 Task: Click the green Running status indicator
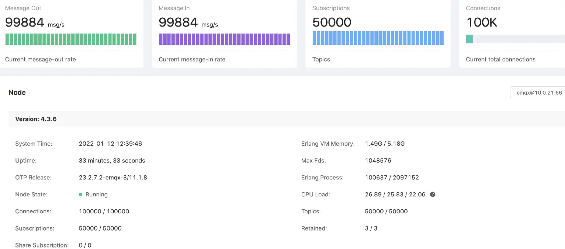click(x=81, y=194)
